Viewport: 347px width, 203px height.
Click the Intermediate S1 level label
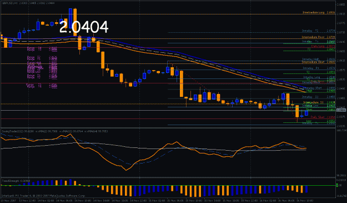tap(319, 102)
